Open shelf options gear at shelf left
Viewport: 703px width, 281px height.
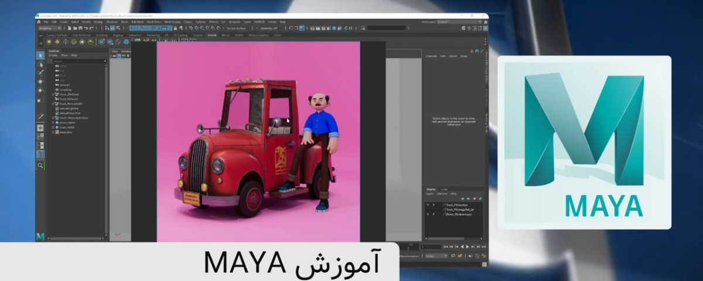click(x=40, y=43)
